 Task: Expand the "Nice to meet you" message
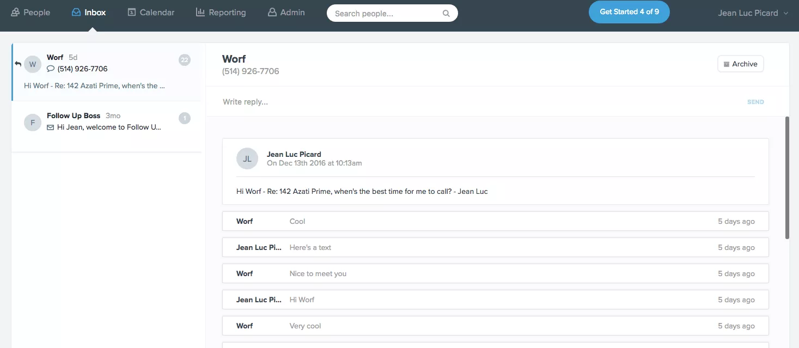point(495,273)
